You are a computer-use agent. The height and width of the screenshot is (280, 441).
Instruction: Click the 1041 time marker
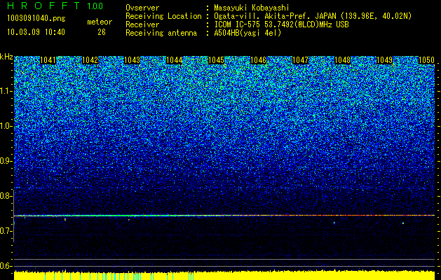click(48, 60)
